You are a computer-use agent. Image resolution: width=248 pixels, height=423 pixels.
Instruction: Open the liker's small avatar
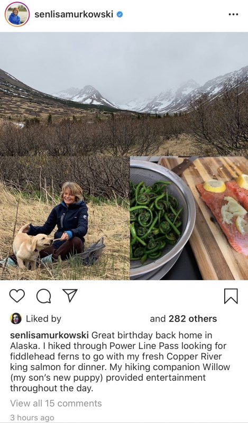(16, 319)
